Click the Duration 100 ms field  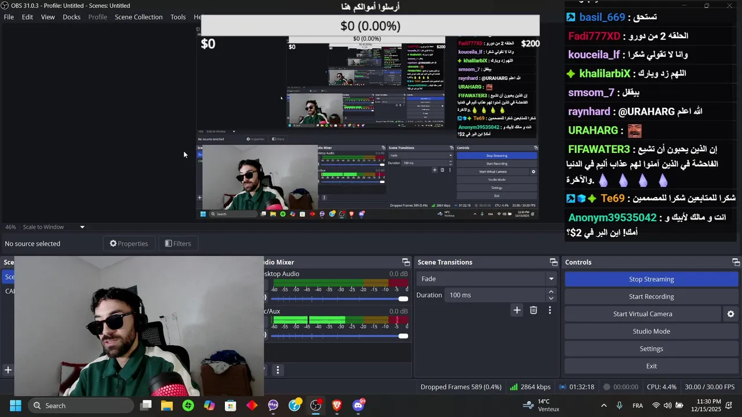click(x=496, y=295)
